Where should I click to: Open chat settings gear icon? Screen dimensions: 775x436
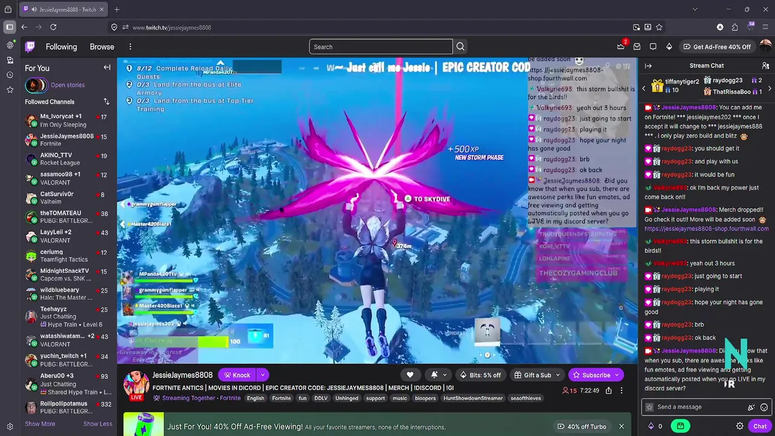740,426
